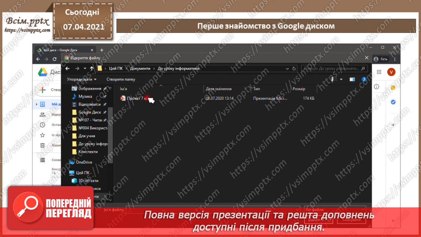Select the 'Проект 7' presentation file
The height and width of the screenshot is (237, 421).
point(134,98)
